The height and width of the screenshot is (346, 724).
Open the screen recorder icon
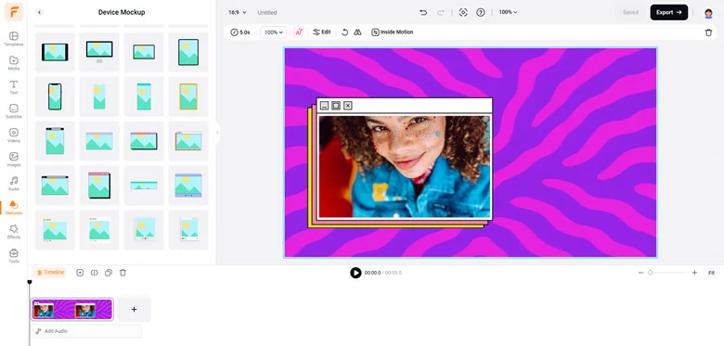coord(463,12)
